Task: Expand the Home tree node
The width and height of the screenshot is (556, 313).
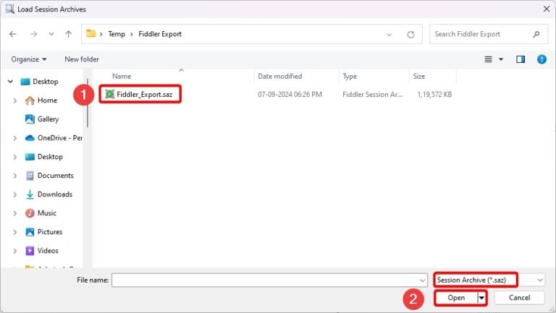Action: click(x=15, y=100)
